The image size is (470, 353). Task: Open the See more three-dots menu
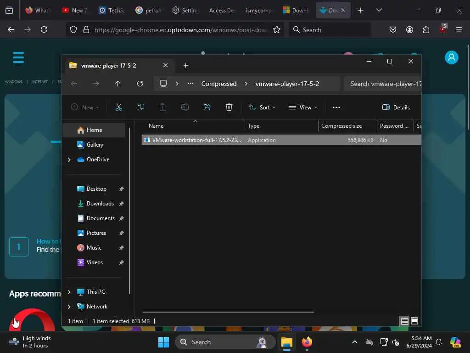(336, 107)
